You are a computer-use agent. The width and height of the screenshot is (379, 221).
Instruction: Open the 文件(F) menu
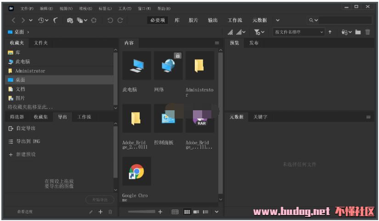point(27,9)
